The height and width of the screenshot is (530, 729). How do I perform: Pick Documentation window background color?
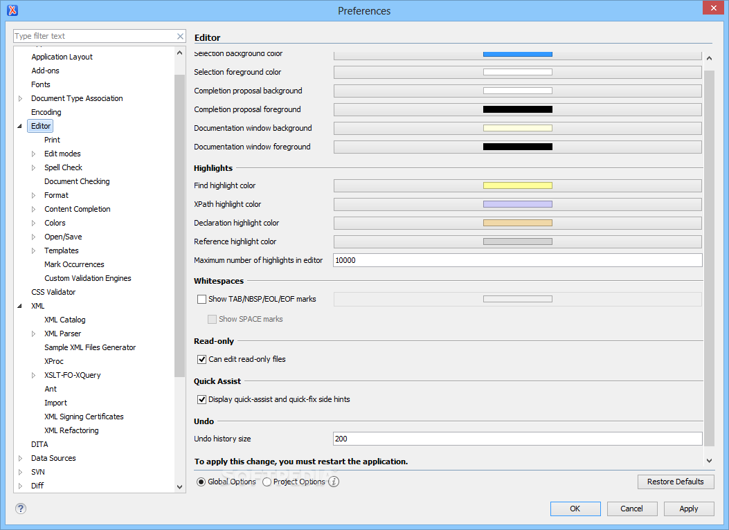517,128
